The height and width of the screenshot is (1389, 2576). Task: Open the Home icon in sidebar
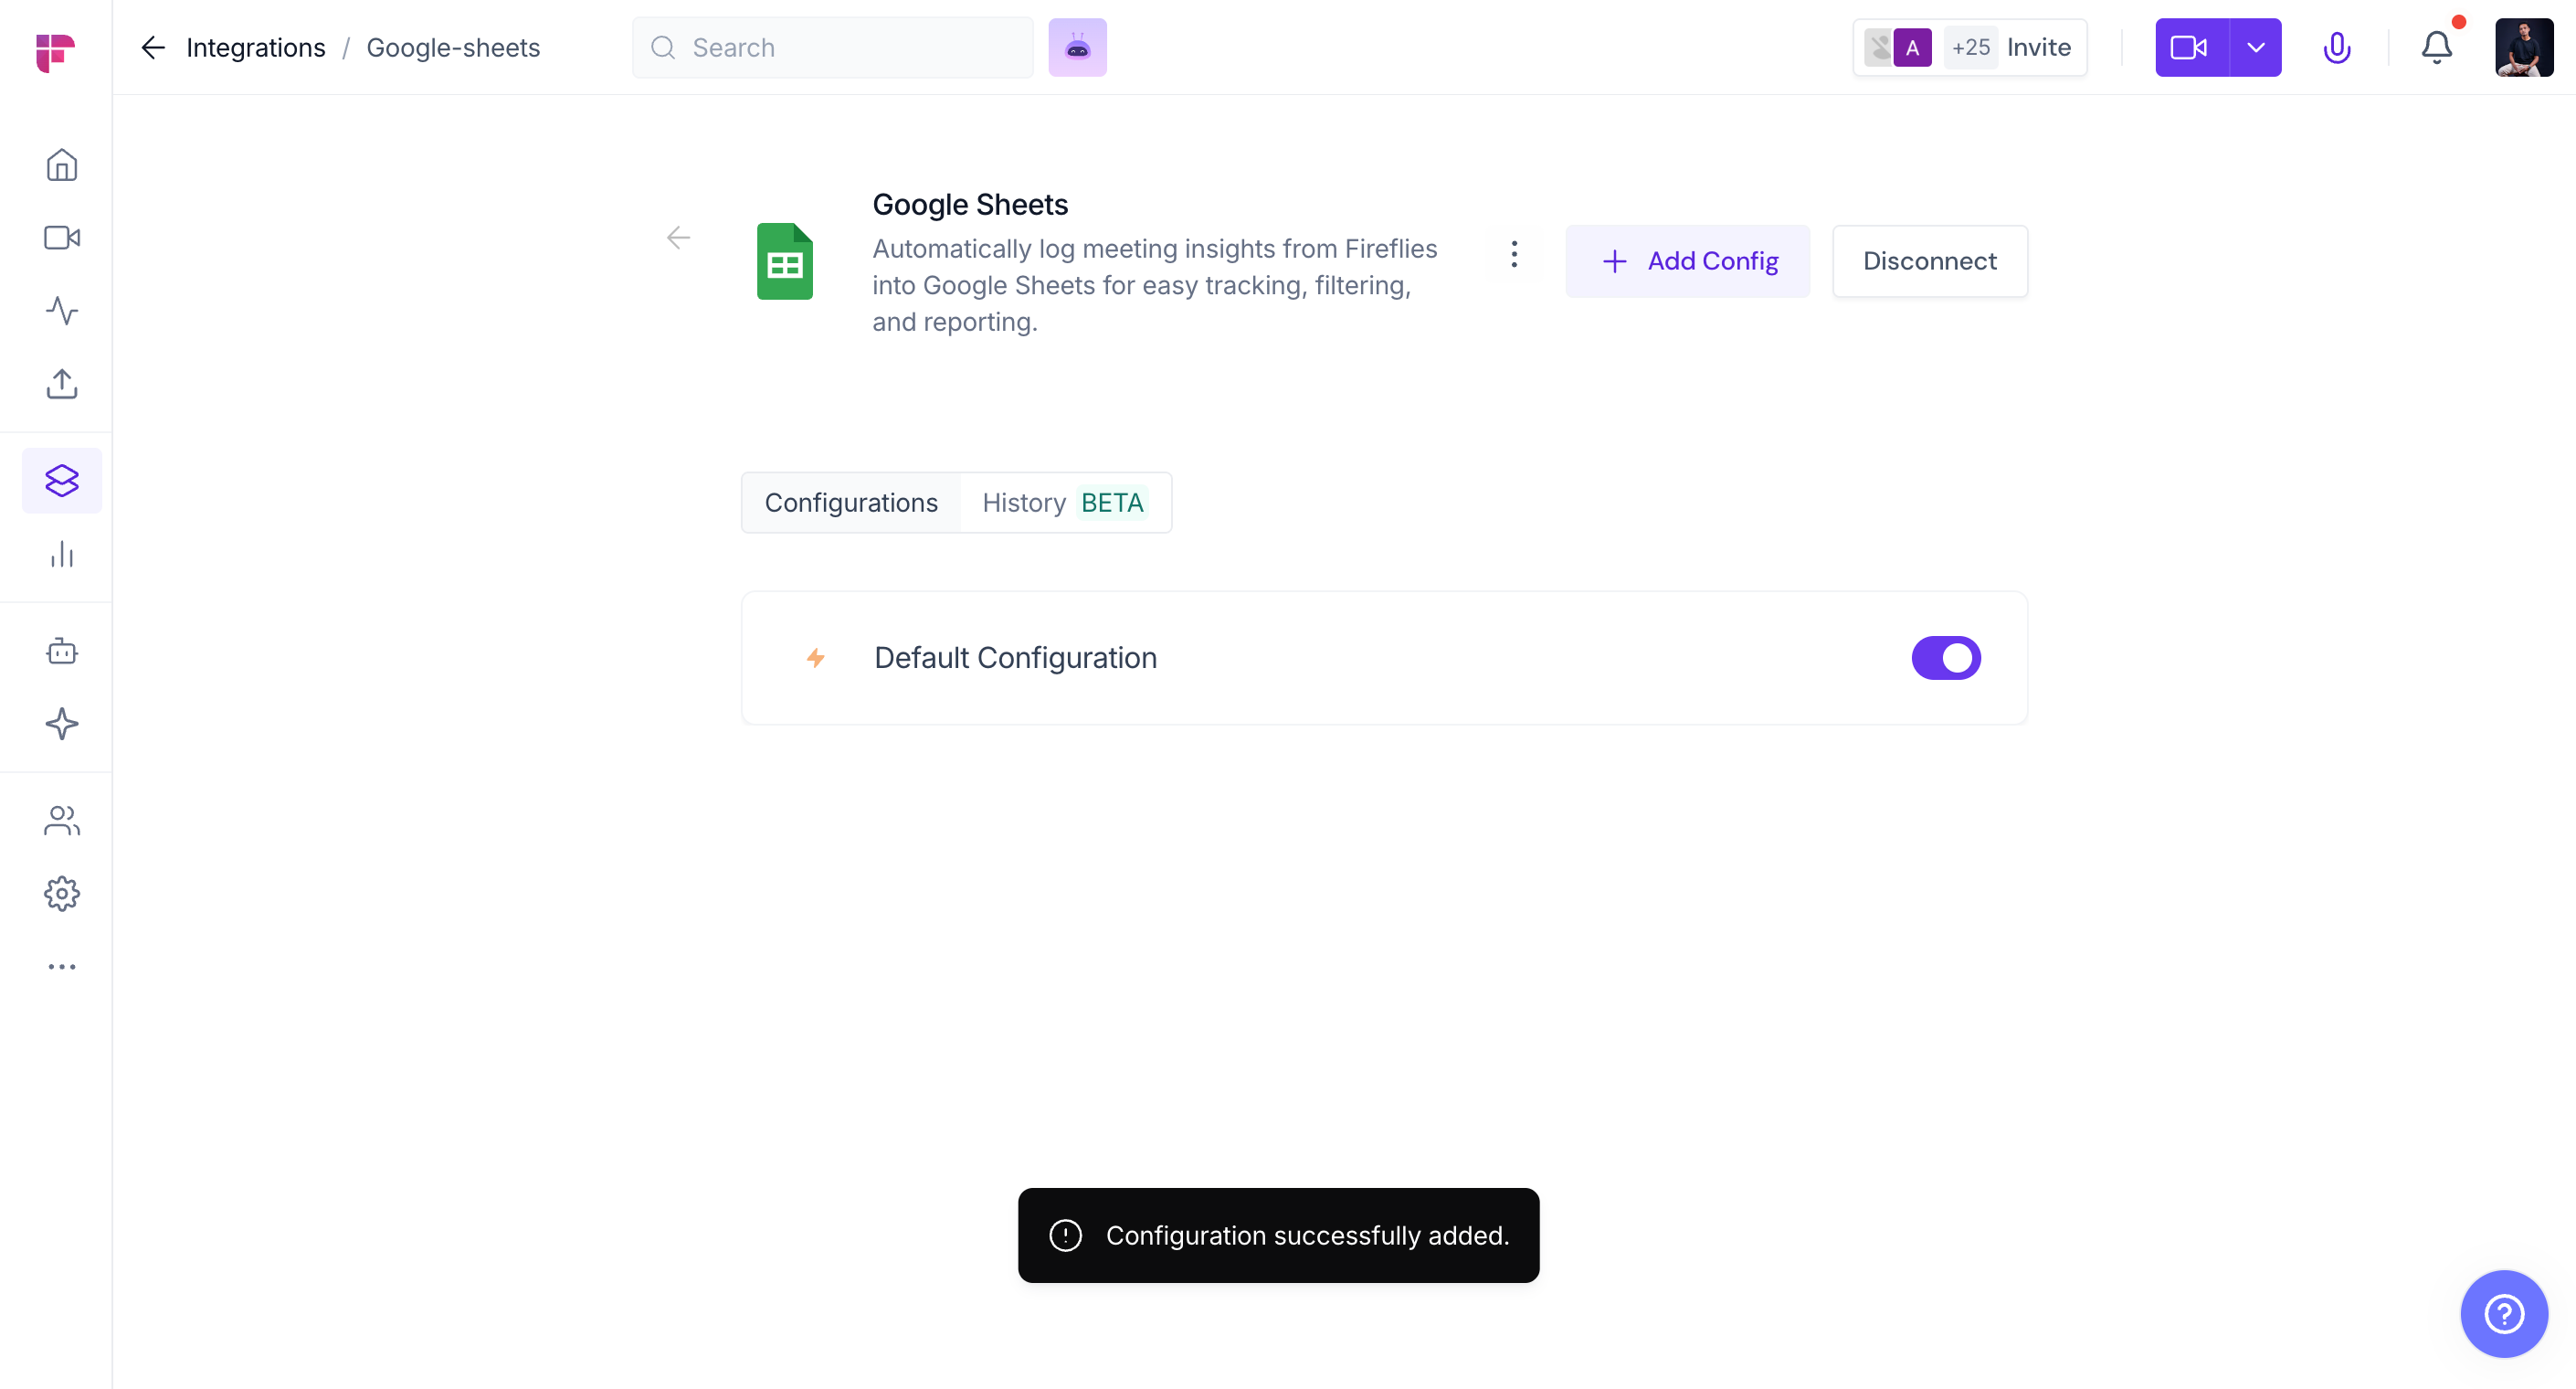click(62, 165)
